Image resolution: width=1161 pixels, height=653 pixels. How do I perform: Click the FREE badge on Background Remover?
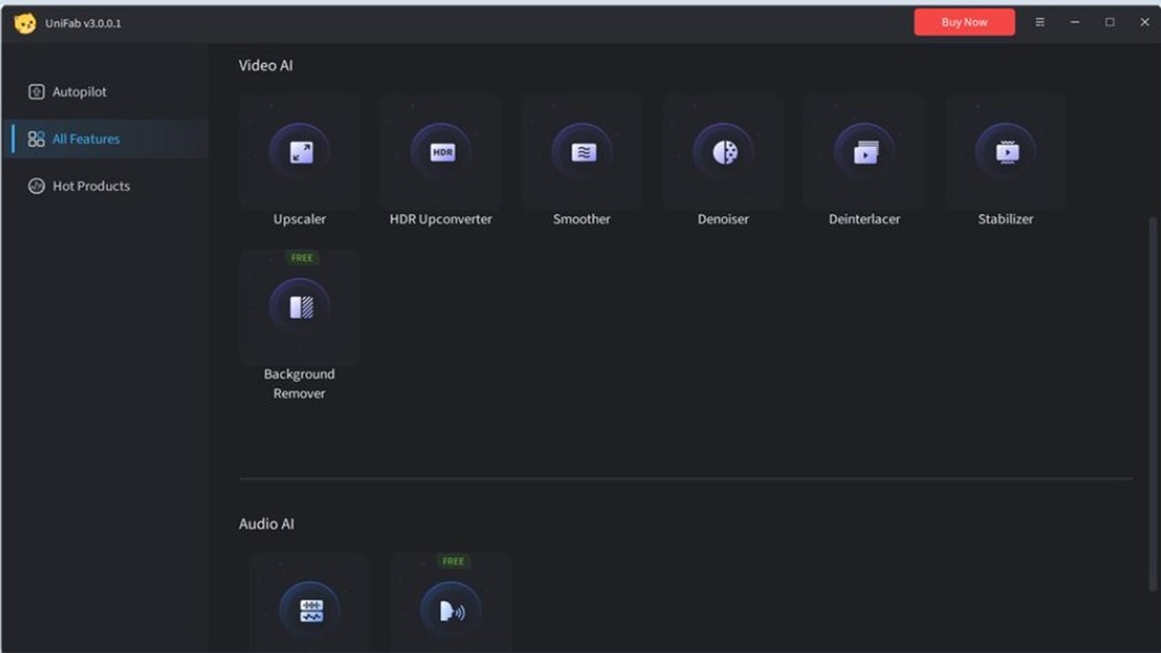(x=301, y=258)
